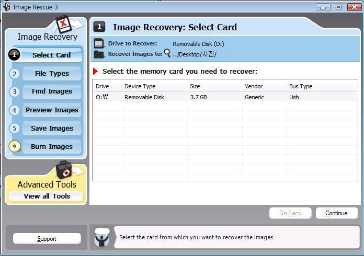Click the Go Back button
Screen dimensions: 364x256
290,213
